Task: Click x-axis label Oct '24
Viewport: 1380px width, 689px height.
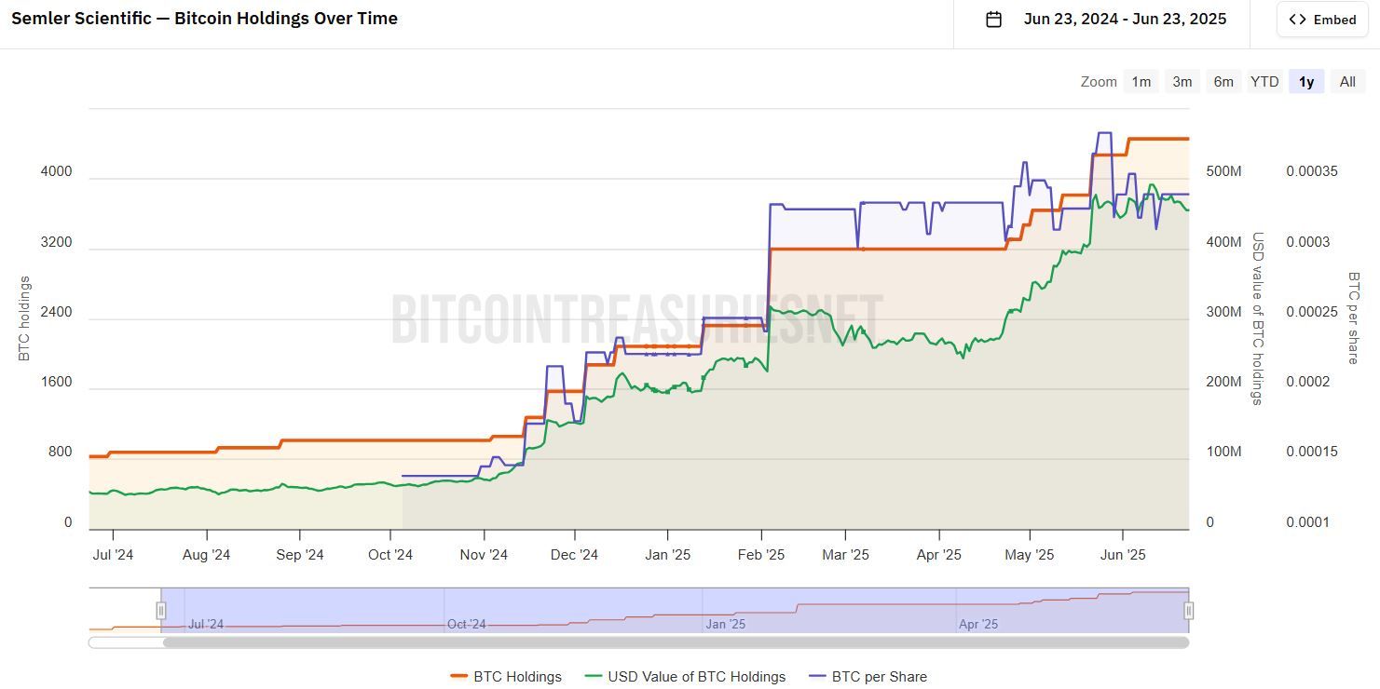Action: (390, 555)
